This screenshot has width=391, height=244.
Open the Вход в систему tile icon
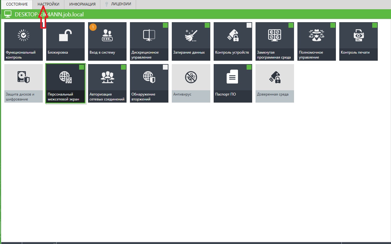coord(107,36)
